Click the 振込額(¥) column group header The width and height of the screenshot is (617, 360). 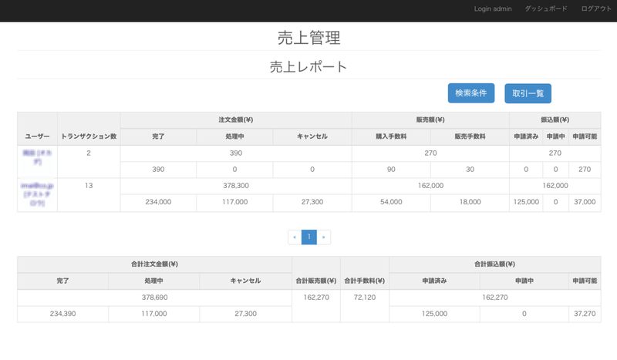click(555, 119)
